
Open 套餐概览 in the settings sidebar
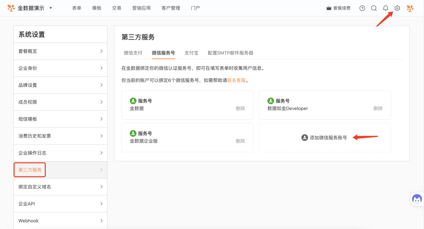[x=60, y=51]
